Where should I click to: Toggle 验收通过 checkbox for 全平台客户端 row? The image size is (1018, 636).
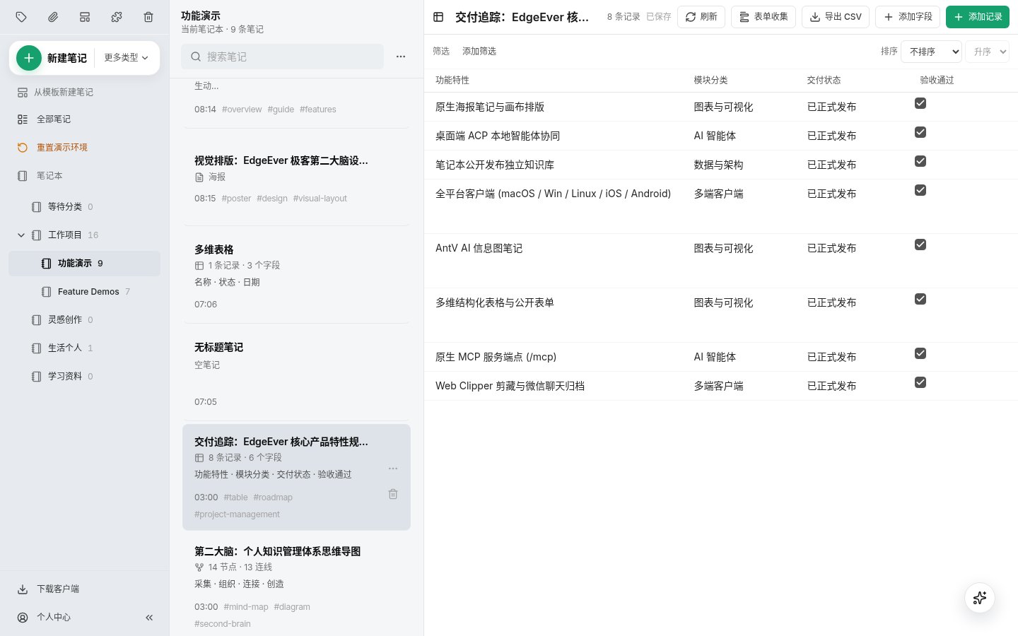920,190
